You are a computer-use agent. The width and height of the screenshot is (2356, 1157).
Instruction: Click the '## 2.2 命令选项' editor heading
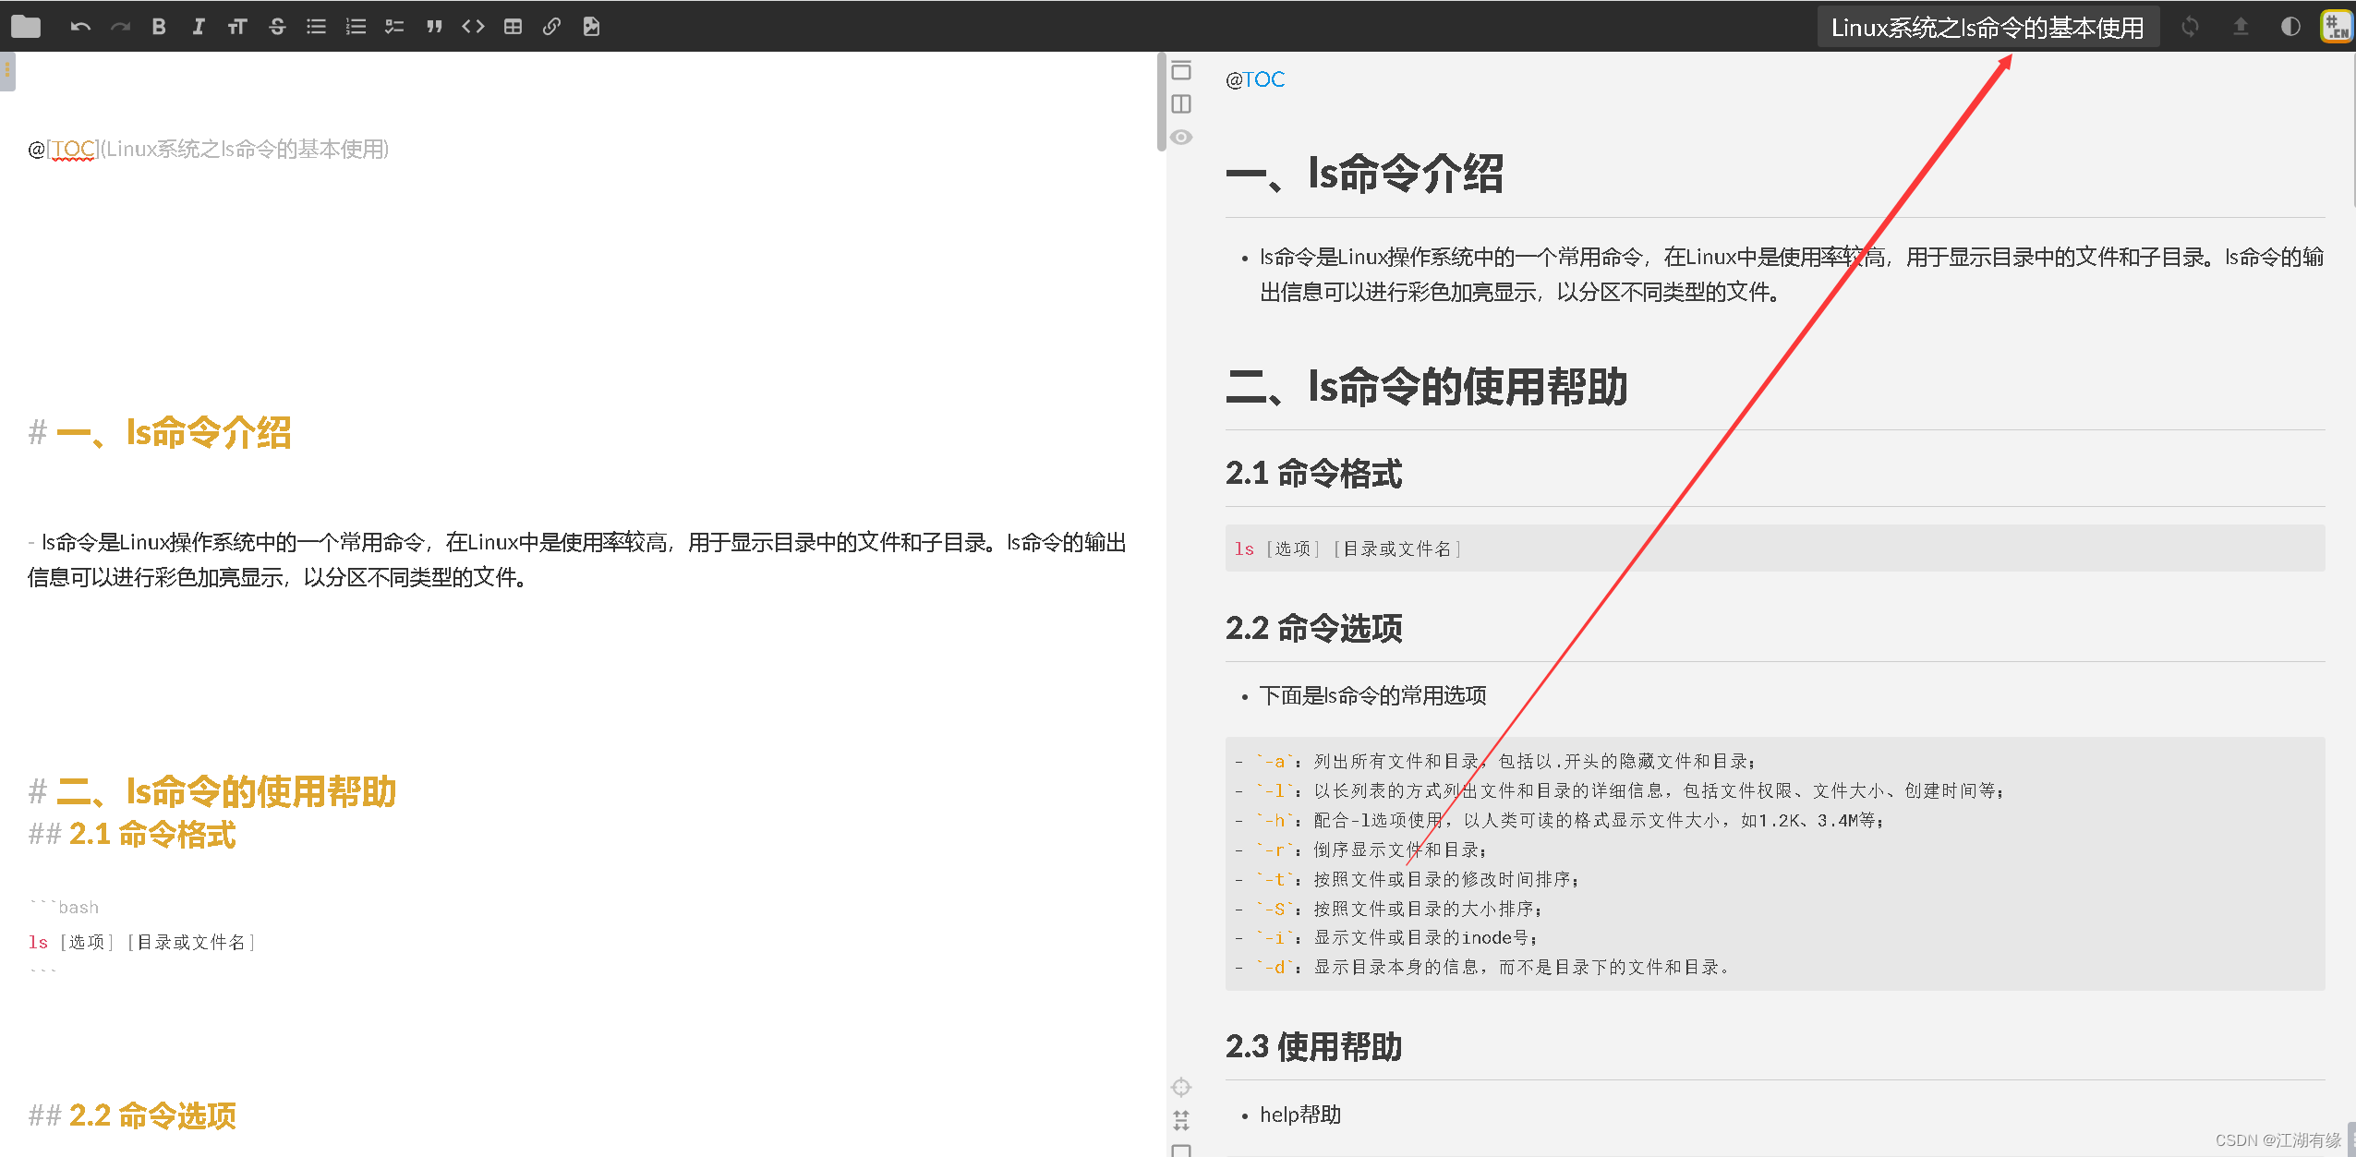click(132, 1115)
